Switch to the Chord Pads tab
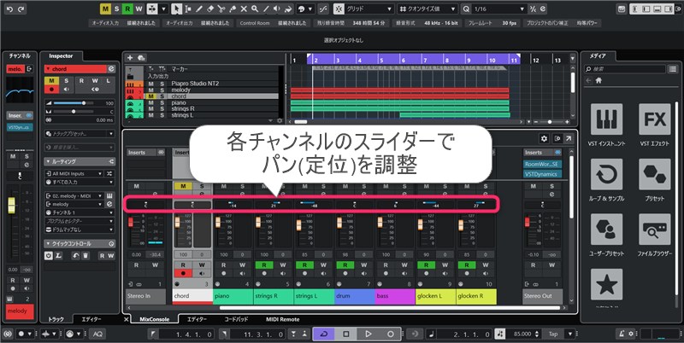This screenshot has width=684, height=343. (237, 319)
